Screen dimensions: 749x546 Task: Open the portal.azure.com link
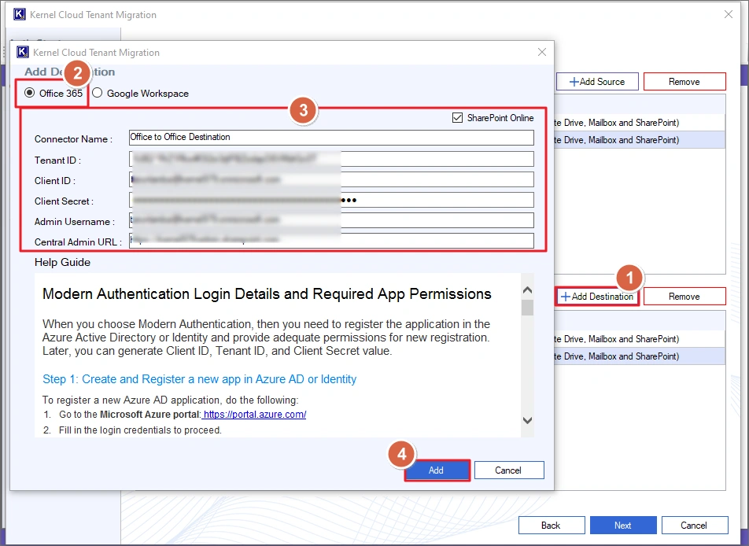coord(254,415)
